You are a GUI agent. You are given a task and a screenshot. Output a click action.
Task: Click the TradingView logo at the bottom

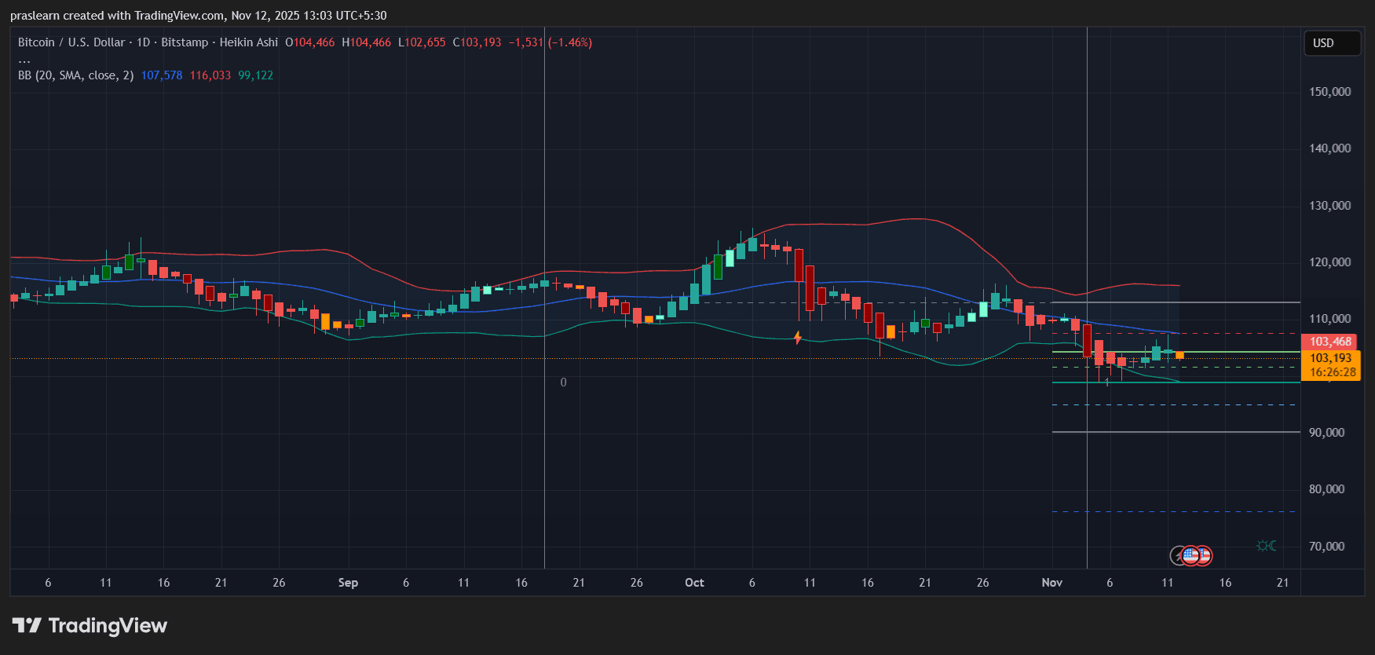[x=90, y=626]
